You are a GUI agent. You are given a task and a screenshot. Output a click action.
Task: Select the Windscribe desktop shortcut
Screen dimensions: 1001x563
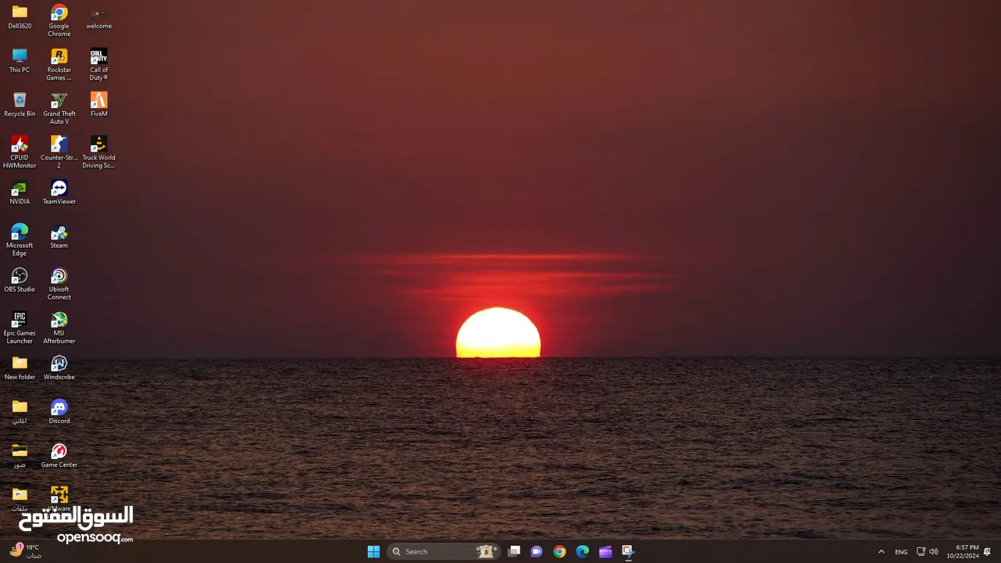(x=59, y=368)
